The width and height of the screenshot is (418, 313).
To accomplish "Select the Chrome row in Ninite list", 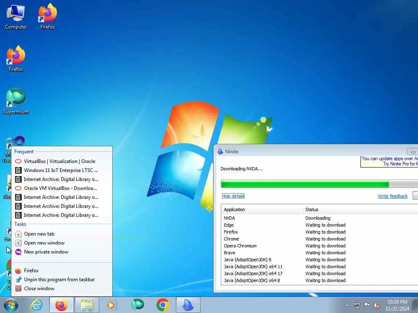I will [319, 239].
